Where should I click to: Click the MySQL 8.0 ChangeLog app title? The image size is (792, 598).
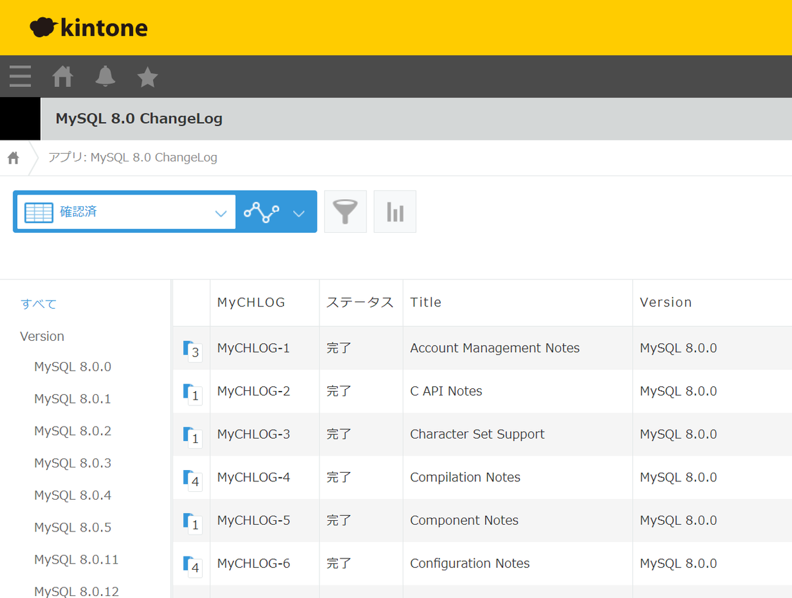[x=139, y=119]
